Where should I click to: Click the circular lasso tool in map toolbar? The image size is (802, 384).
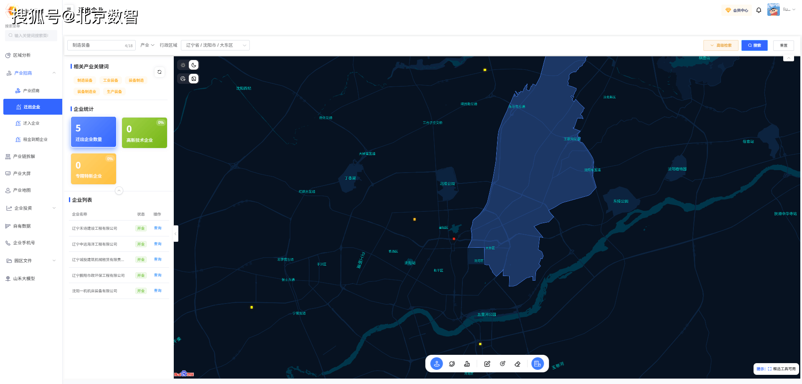pyautogui.click(x=452, y=364)
